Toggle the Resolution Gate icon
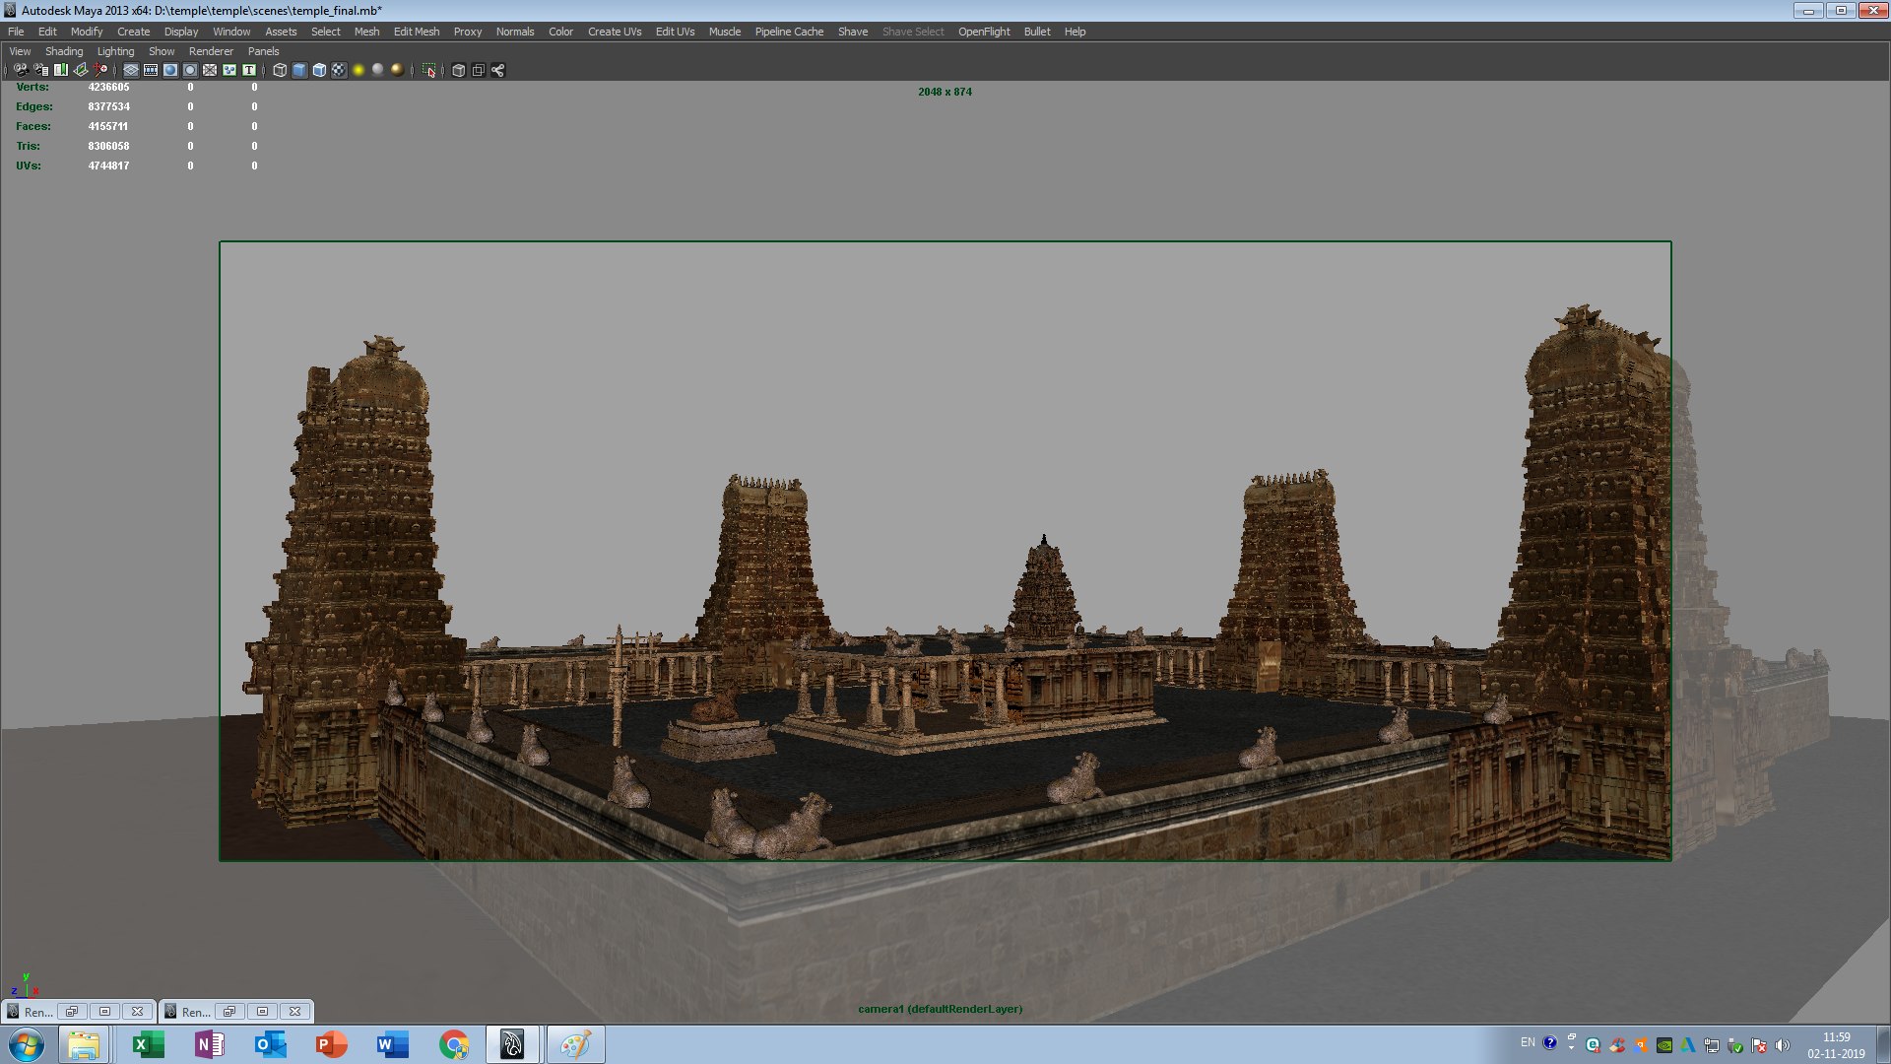Viewport: 1891px width, 1064px height. click(170, 70)
